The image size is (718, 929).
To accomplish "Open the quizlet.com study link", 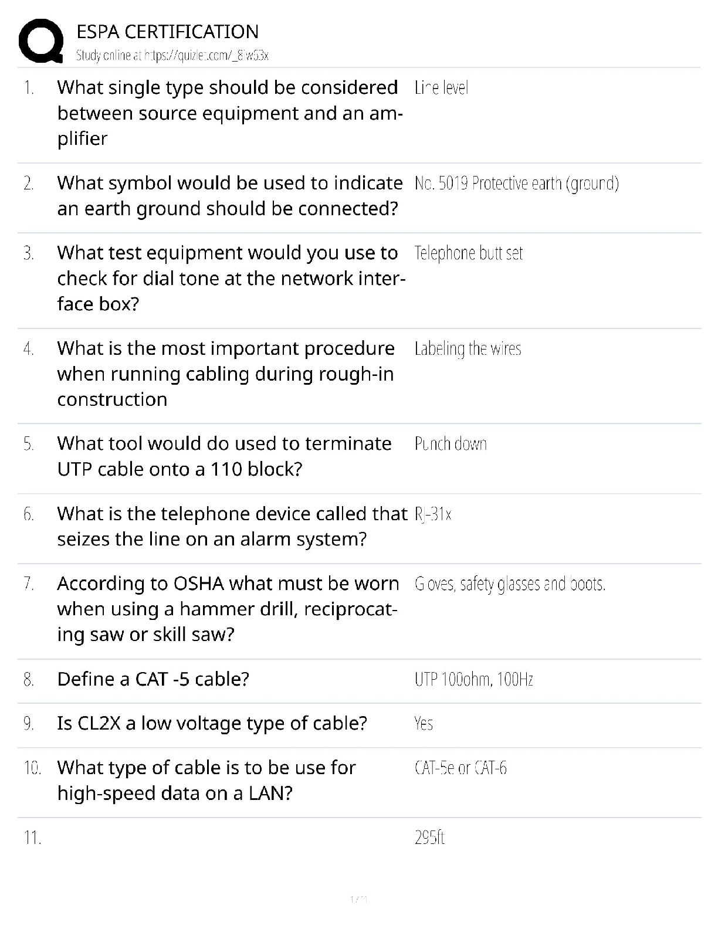I will pyautogui.click(x=172, y=56).
